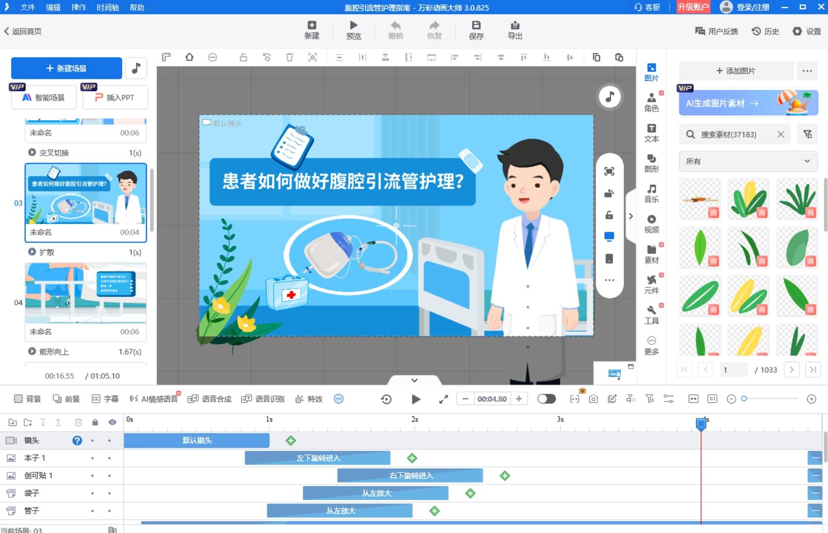Open the 编辑 menu
Image resolution: width=828 pixels, height=533 pixels.
point(53,7)
